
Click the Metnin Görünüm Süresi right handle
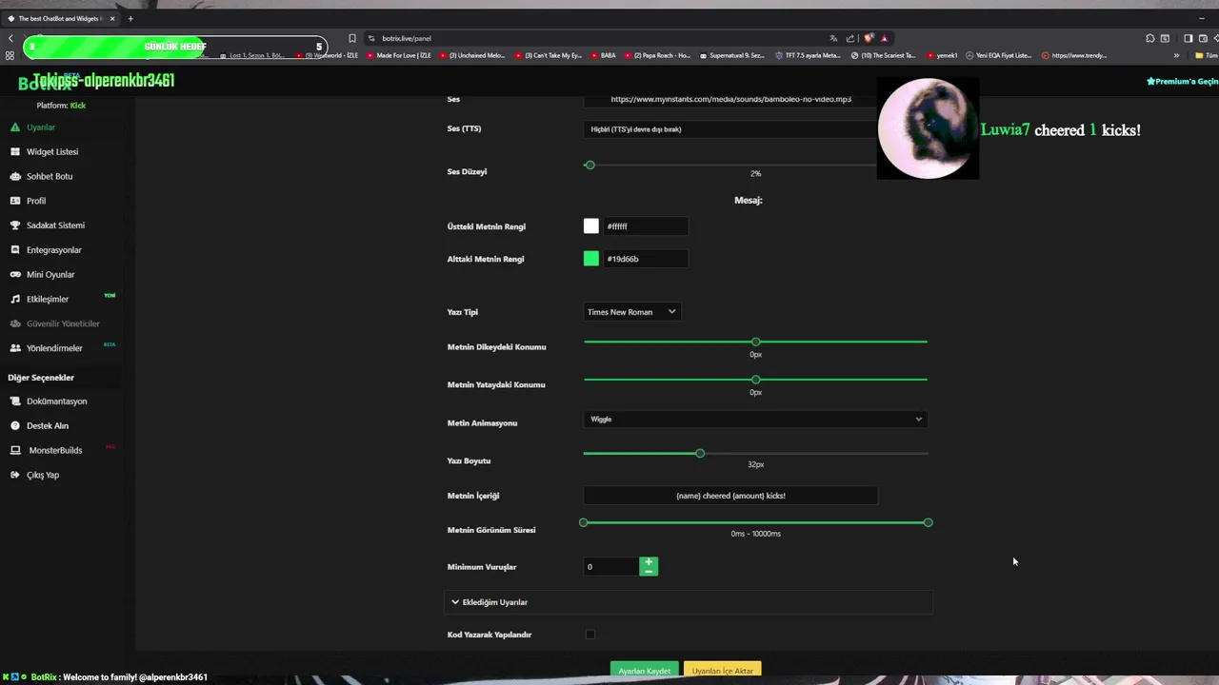point(928,522)
